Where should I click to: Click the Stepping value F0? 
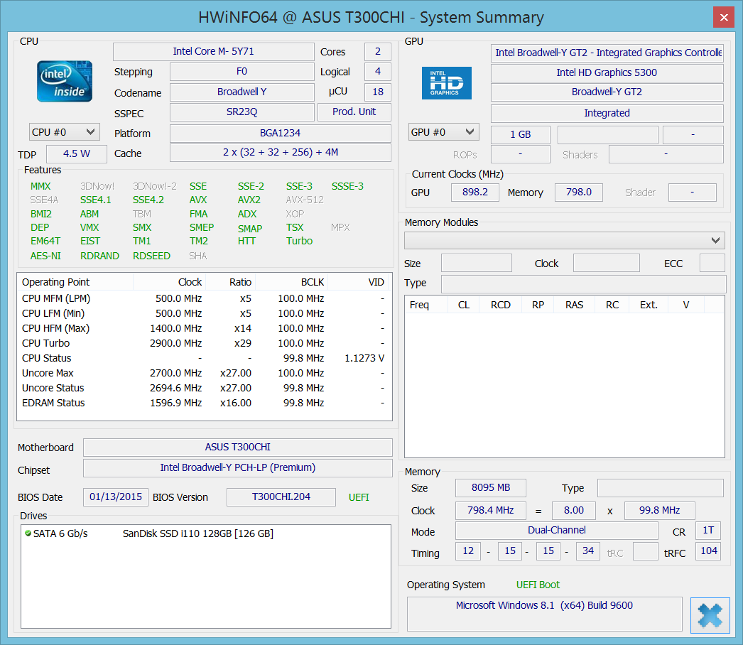pos(242,72)
